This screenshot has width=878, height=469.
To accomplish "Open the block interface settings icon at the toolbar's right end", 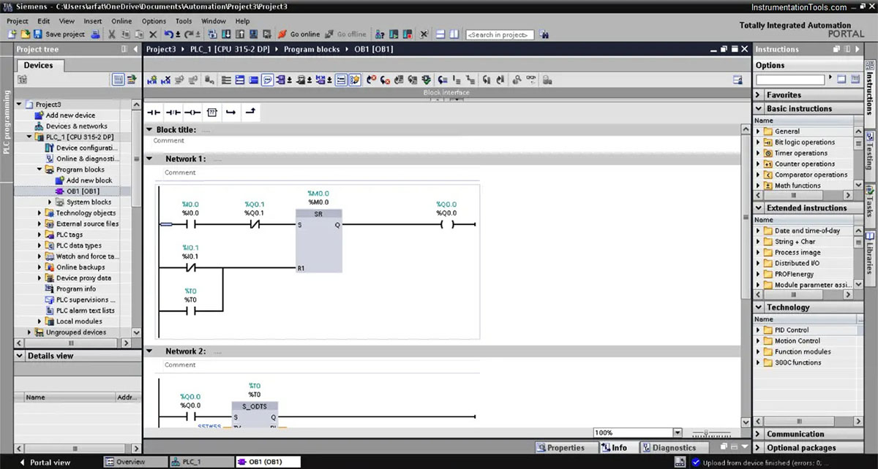I will (x=738, y=80).
